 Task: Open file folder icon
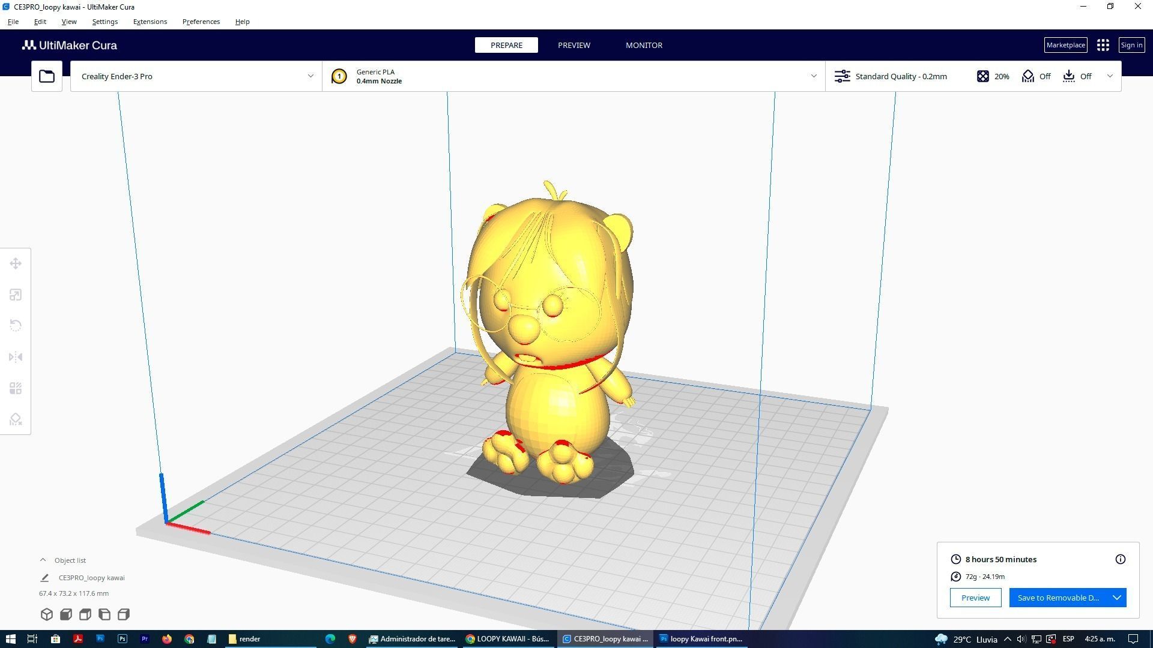47,76
